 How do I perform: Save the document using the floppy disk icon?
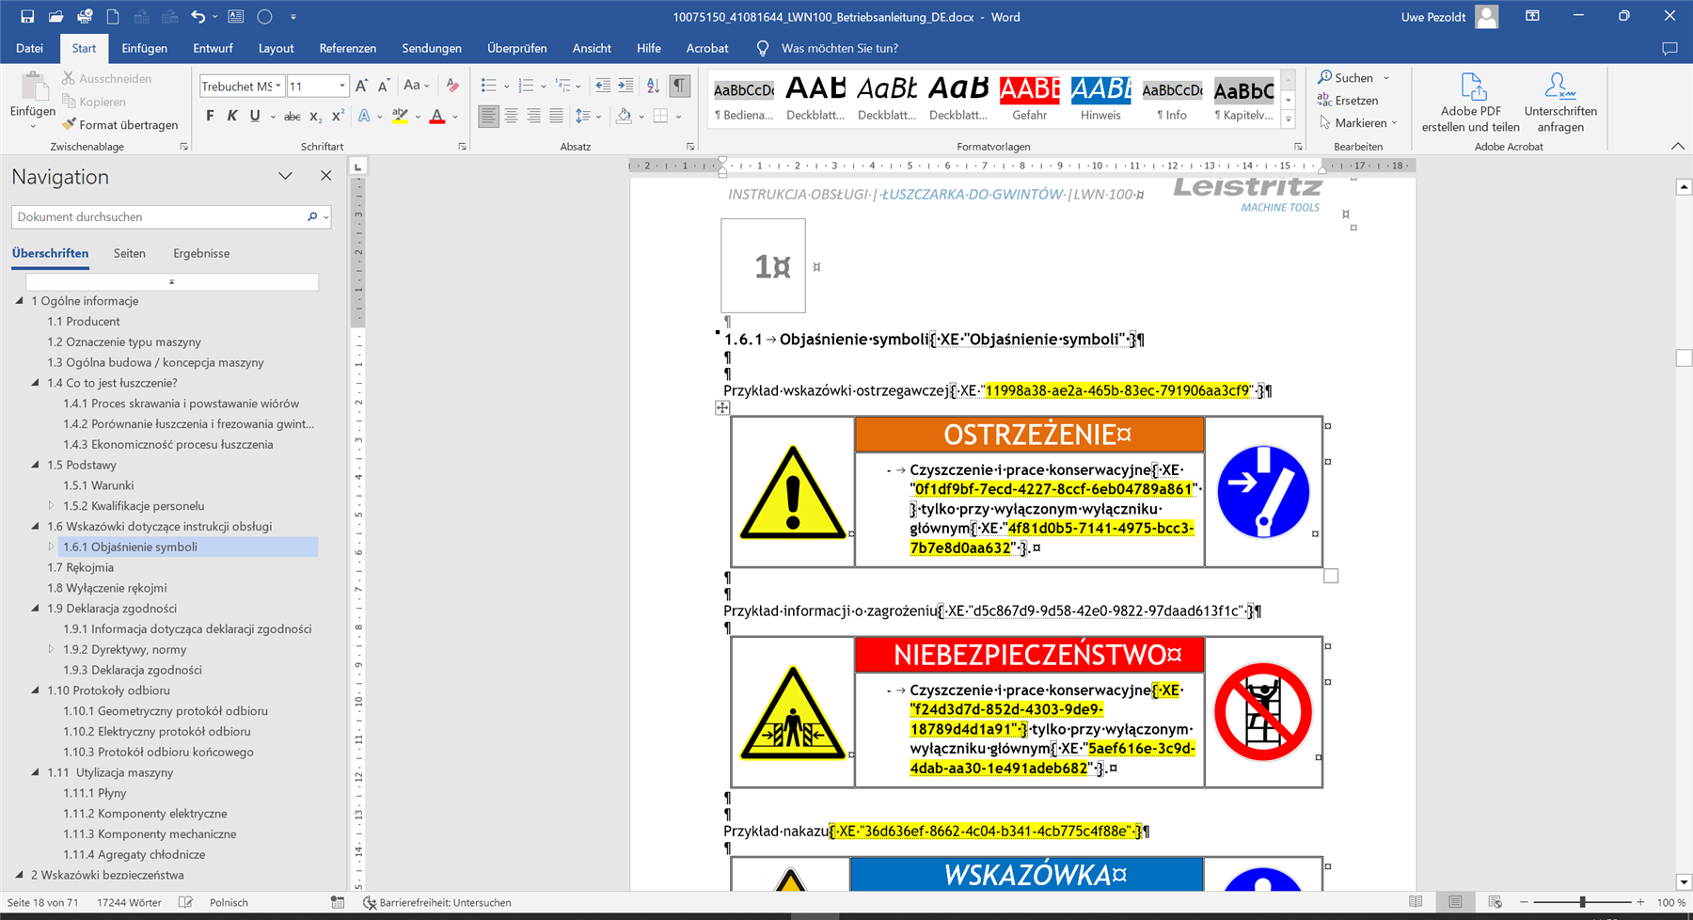coord(27,16)
